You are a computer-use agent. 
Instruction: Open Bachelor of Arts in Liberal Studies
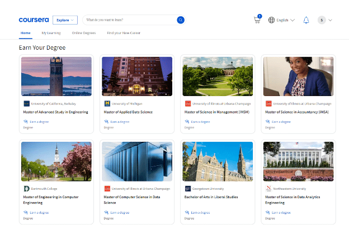pyautogui.click(x=211, y=197)
